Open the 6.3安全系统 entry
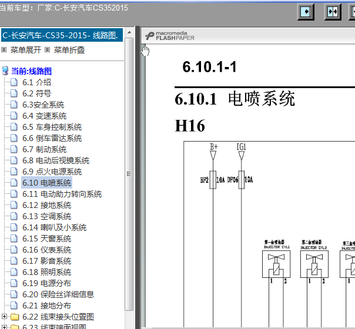The width and height of the screenshot is (355, 329). 43,105
